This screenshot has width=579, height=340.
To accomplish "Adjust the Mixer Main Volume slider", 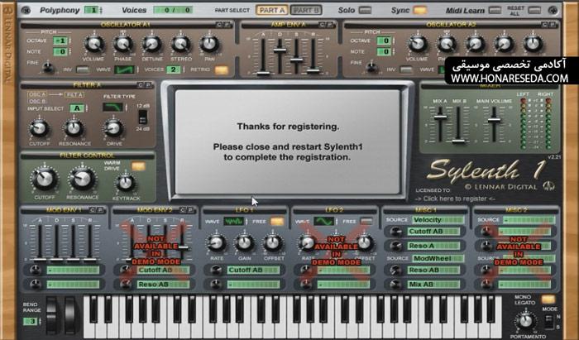I will coord(494,120).
